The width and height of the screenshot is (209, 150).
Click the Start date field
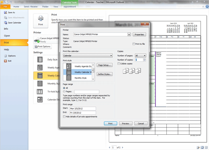83,108
